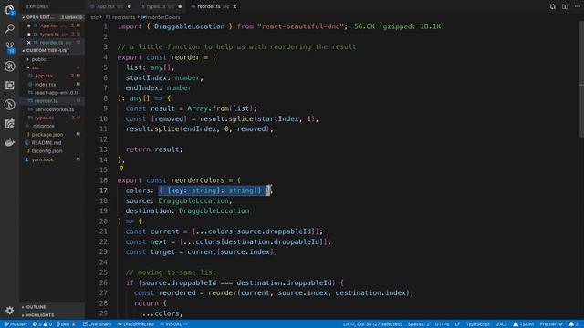This screenshot has height=328, width=584.
Task: Click the open changes icon in editor toolbar
Action: click(553, 6)
